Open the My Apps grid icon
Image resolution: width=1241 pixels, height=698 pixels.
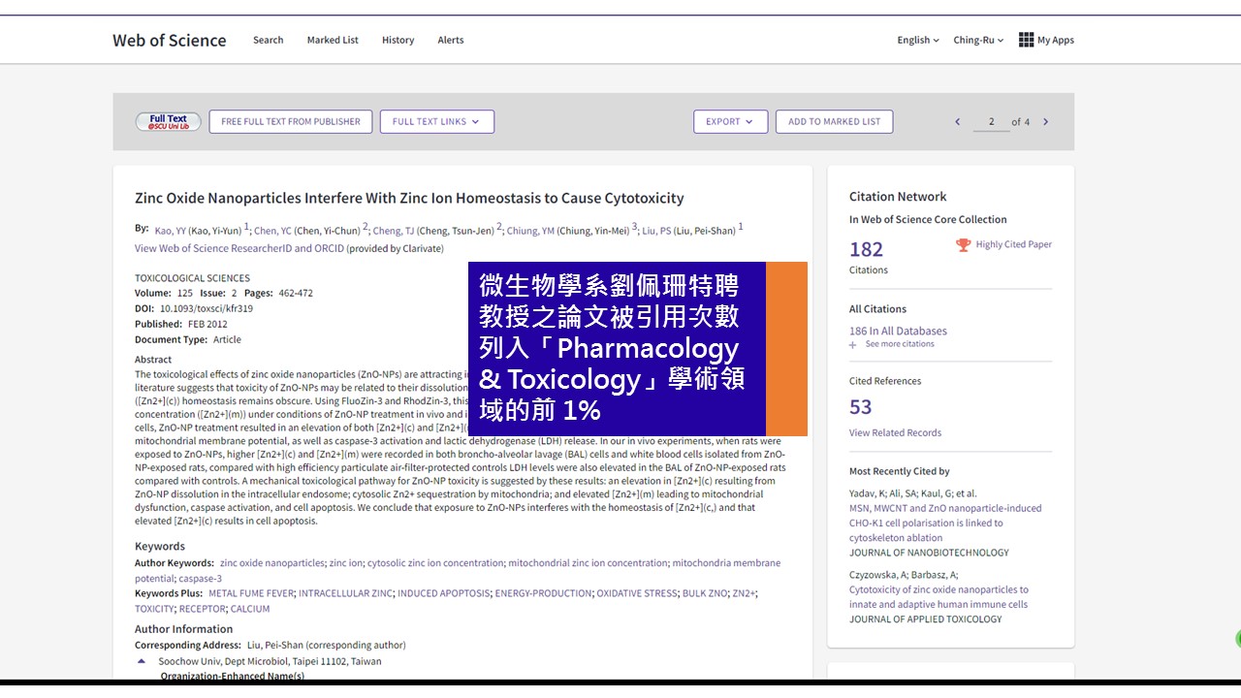pos(1026,40)
